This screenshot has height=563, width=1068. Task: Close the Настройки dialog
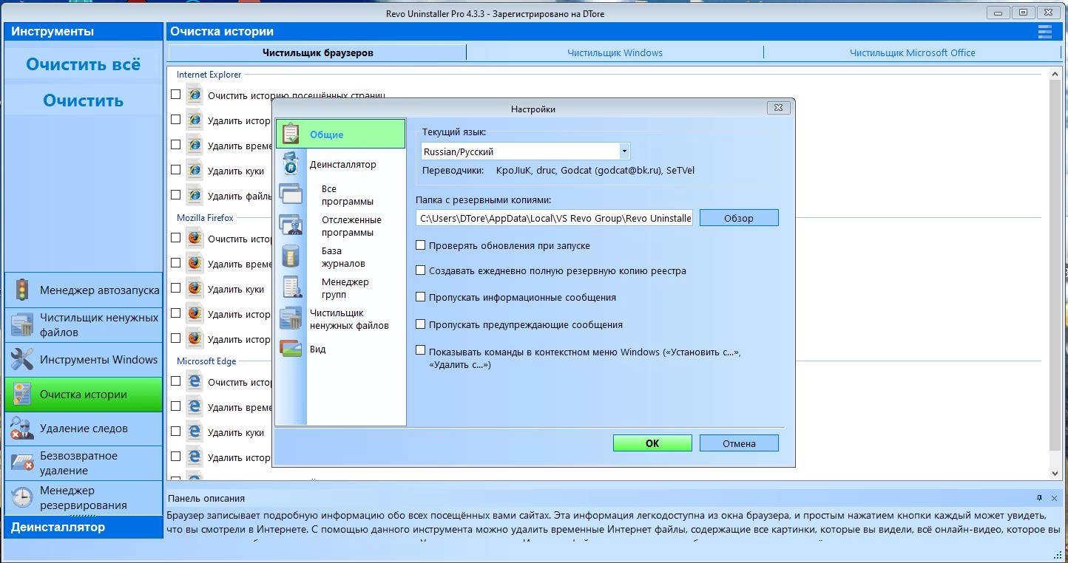pyautogui.click(x=778, y=107)
